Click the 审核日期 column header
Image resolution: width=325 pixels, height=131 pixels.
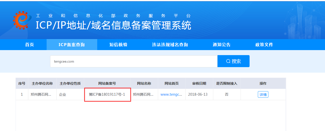199,83
